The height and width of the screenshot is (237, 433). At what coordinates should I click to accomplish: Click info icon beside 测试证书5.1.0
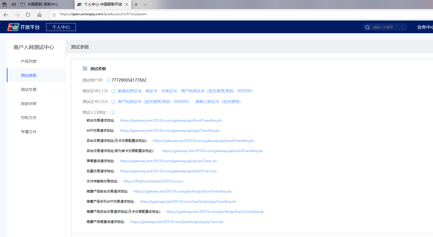pos(113,91)
